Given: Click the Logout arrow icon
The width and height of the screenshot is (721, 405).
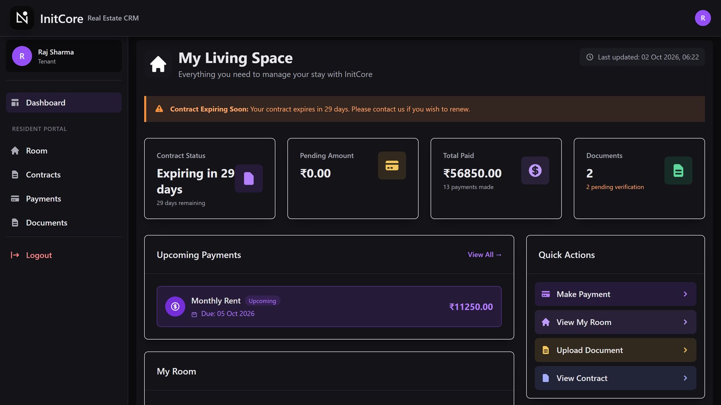Looking at the screenshot, I should click(15, 255).
